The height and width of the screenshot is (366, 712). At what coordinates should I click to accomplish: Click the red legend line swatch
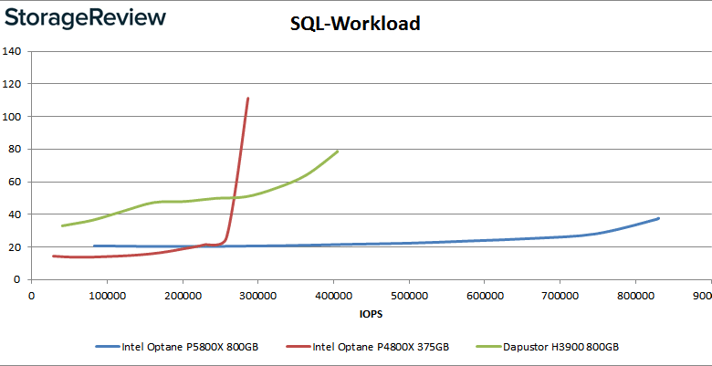pyautogui.click(x=298, y=348)
